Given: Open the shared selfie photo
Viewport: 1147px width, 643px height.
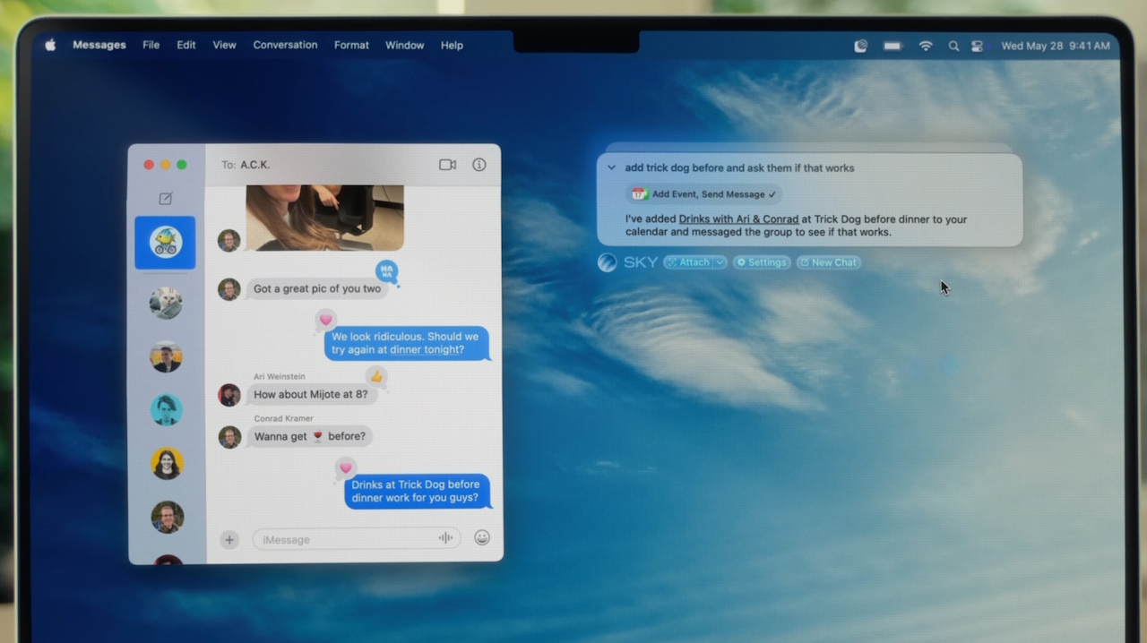Looking at the screenshot, I should [x=324, y=218].
